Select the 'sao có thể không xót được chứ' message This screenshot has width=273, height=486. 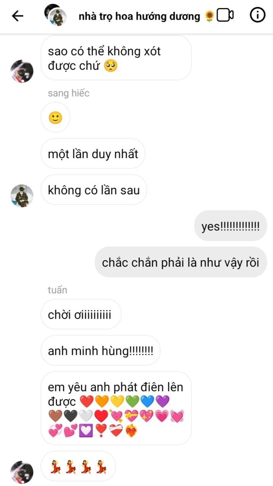click(x=116, y=58)
